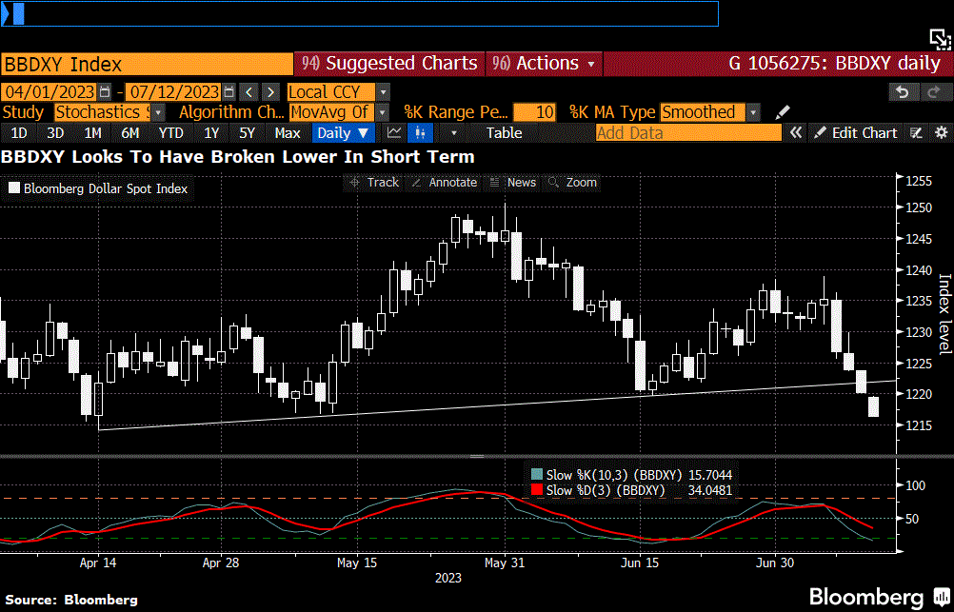Image resolution: width=954 pixels, height=612 pixels.
Task: Select 1M time range
Action: point(92,132)
